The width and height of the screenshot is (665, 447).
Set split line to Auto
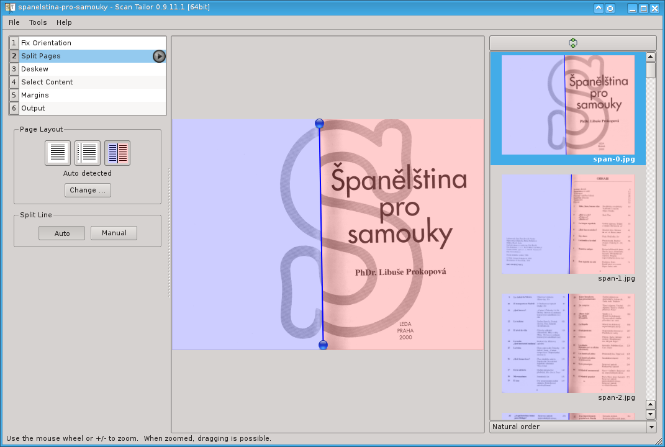click(x=62, y=233)
